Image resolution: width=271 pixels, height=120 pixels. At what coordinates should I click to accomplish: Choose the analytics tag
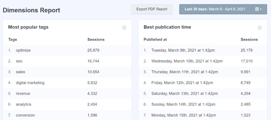pos(23,104)
